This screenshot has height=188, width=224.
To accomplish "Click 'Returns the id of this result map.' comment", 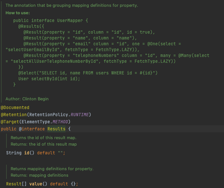I will [43, 138].
